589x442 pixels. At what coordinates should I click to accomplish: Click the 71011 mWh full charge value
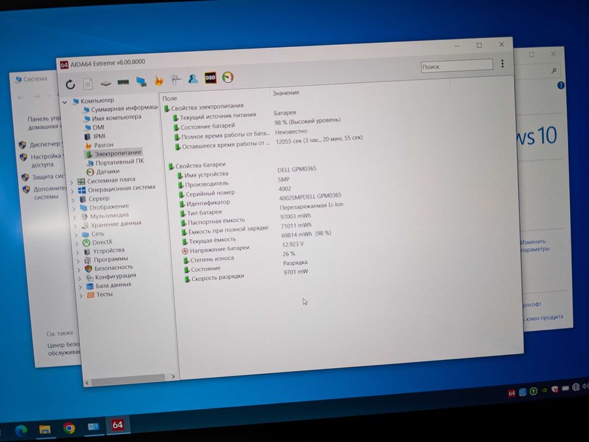(296, 225)
